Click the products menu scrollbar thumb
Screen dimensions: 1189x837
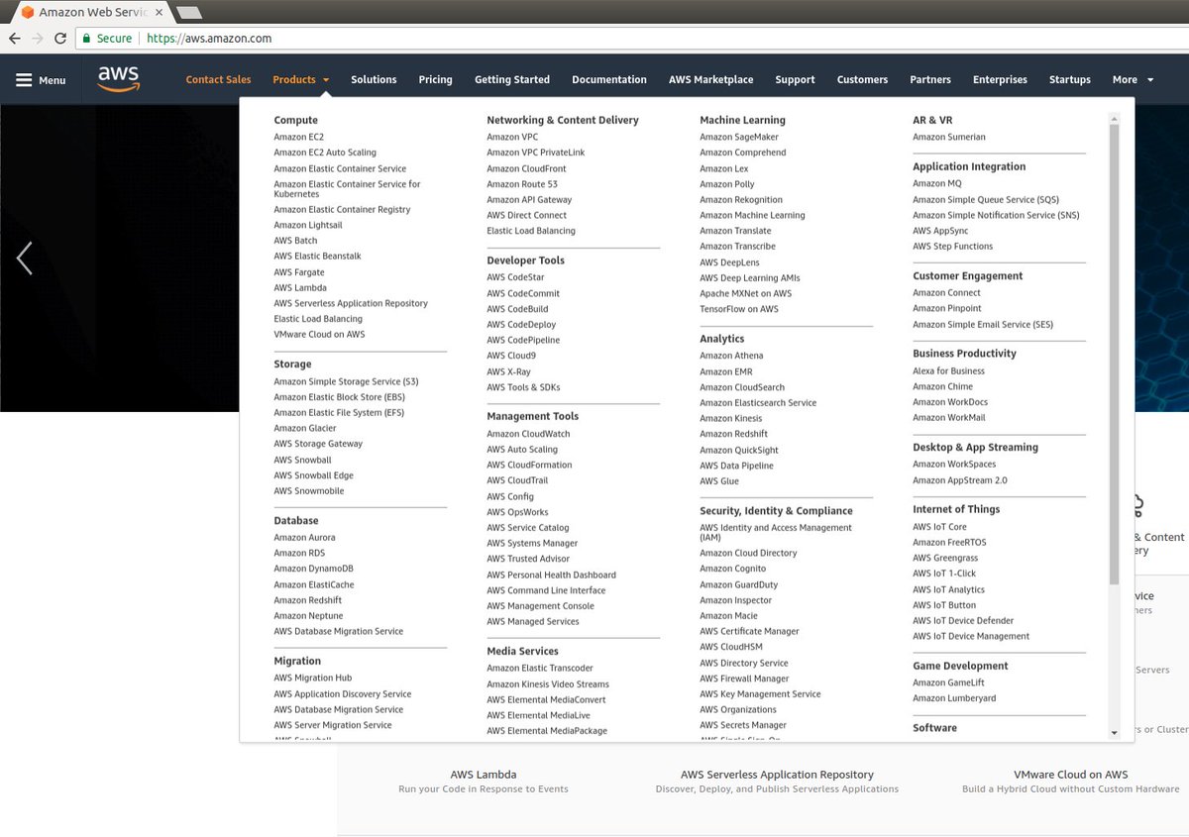pyautogui.click(x=1114, y=354)
